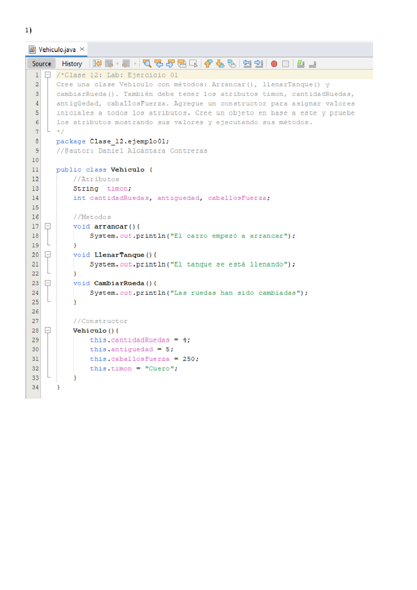Click Shift Line Left icon
The height and width of the screenshot is (590, 417).
tap(247, 64)
